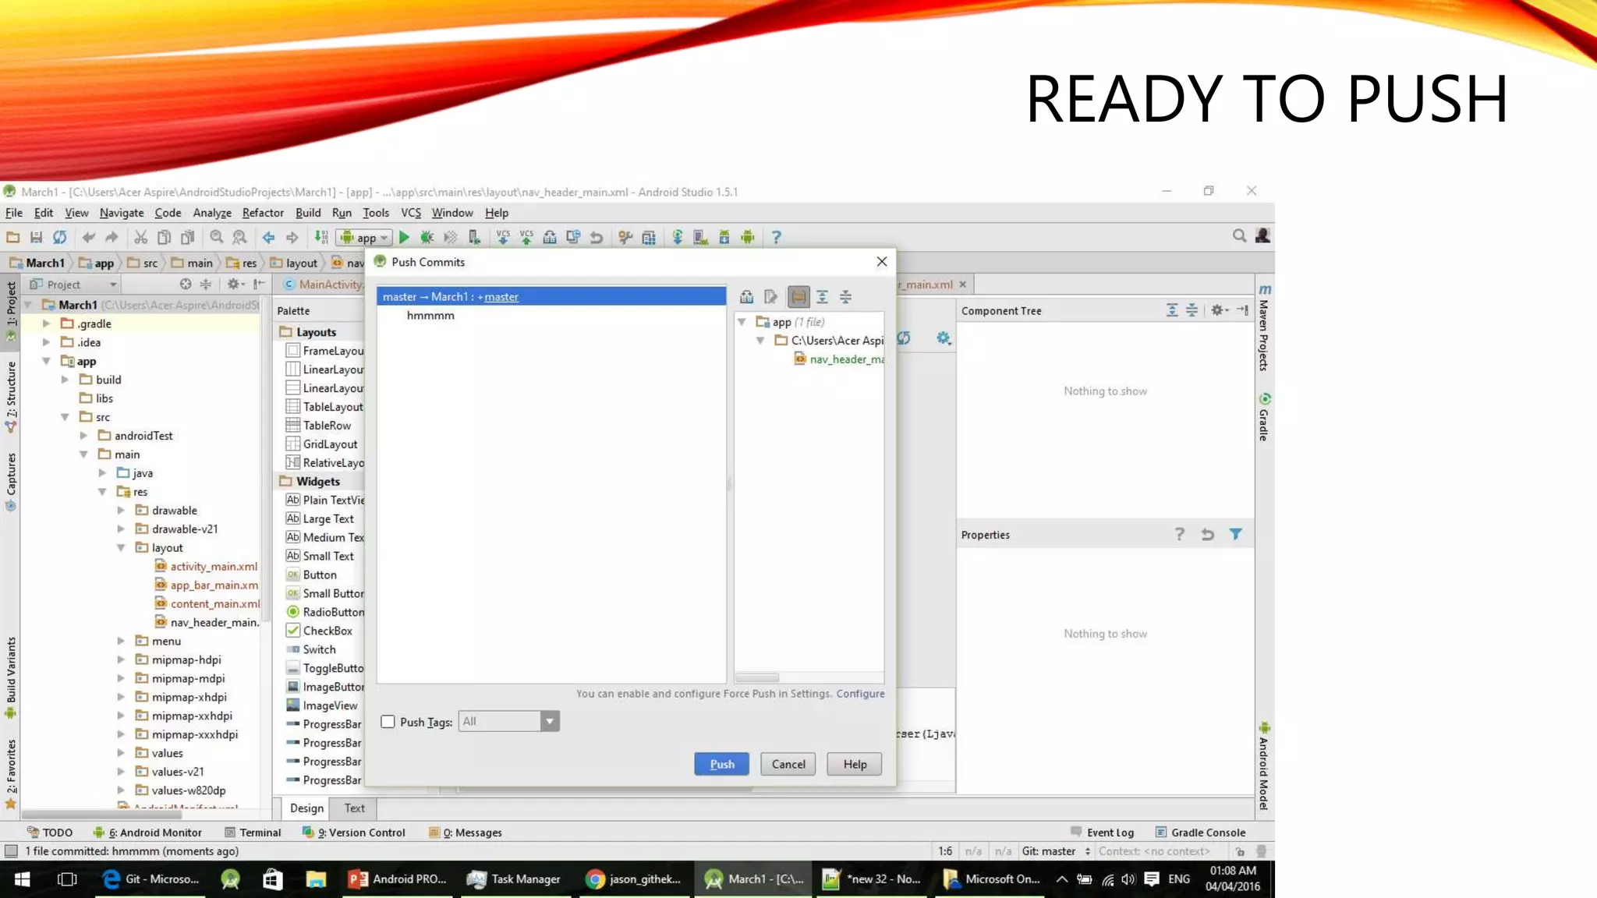Click the Windows Start button

point(22,879)
